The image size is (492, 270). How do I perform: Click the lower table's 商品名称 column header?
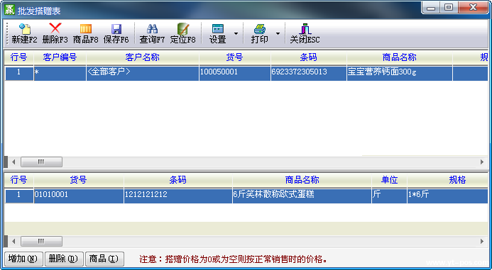[302, 180]
